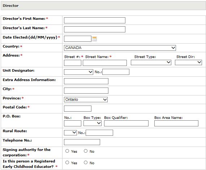
Task: Select Yes for signing authority for the corporation
Action: (x=67, y=151)
